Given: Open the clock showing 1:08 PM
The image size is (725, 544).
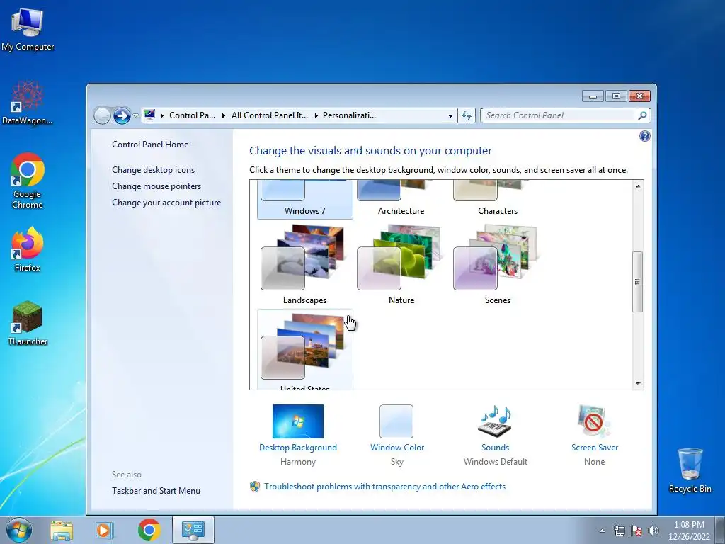Looking at the screenshot, I should [x=689, y=531].
